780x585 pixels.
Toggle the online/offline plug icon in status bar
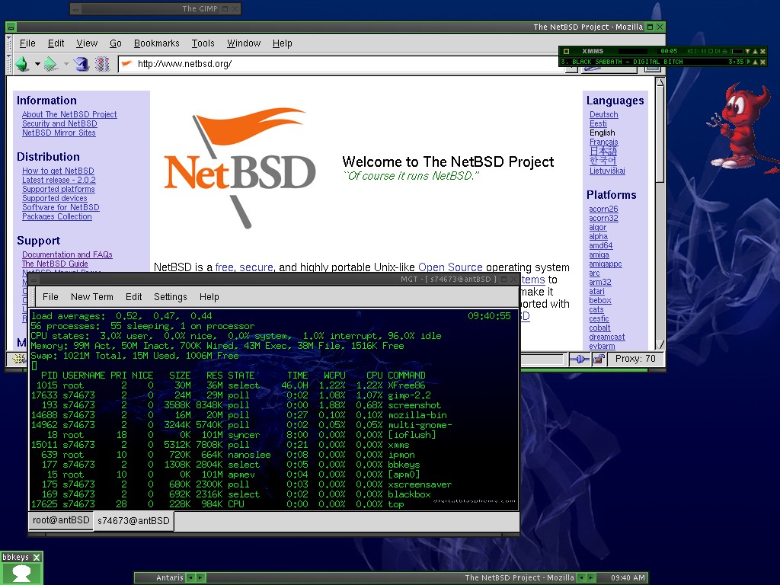pos(580,359)
